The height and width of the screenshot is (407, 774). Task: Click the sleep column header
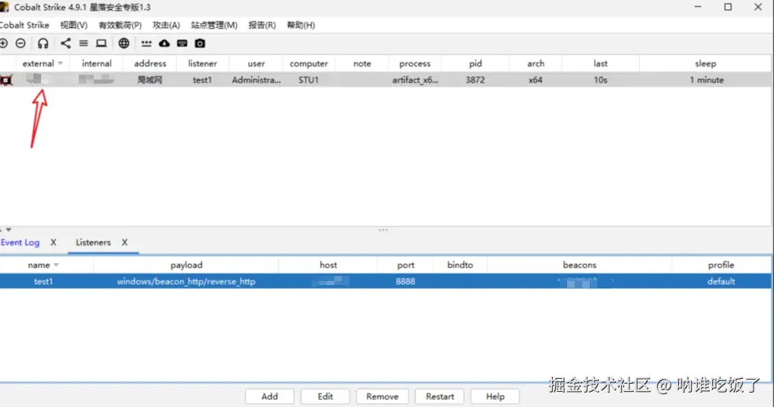706,64
